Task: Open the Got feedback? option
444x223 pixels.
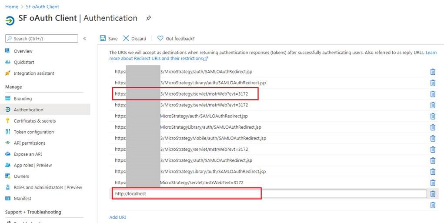Action: click(x=176, y=39)
